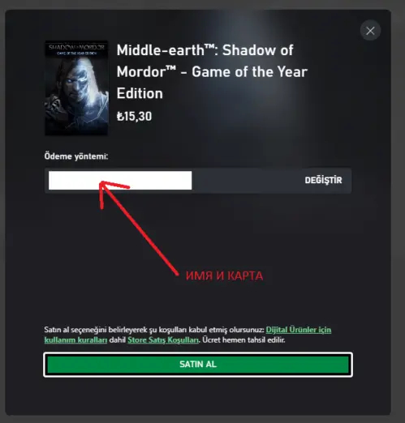Click the ₺15,30 price label
The image size is (405, 423).
click(134, 117)
